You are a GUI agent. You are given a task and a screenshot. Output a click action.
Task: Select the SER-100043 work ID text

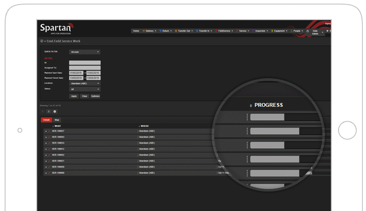point(58,137)
